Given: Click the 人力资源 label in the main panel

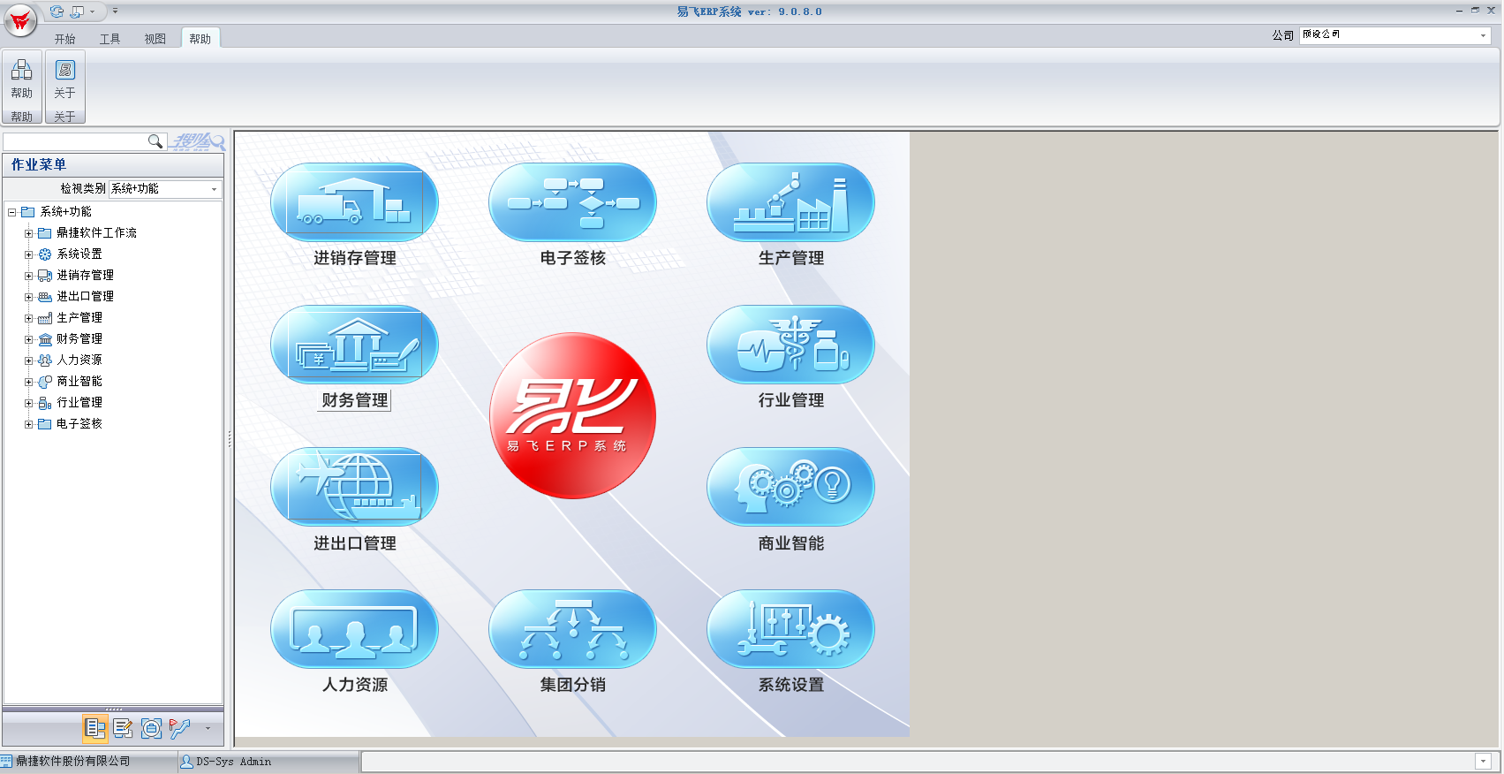Looking at the screenshot, I should (355, 685).
